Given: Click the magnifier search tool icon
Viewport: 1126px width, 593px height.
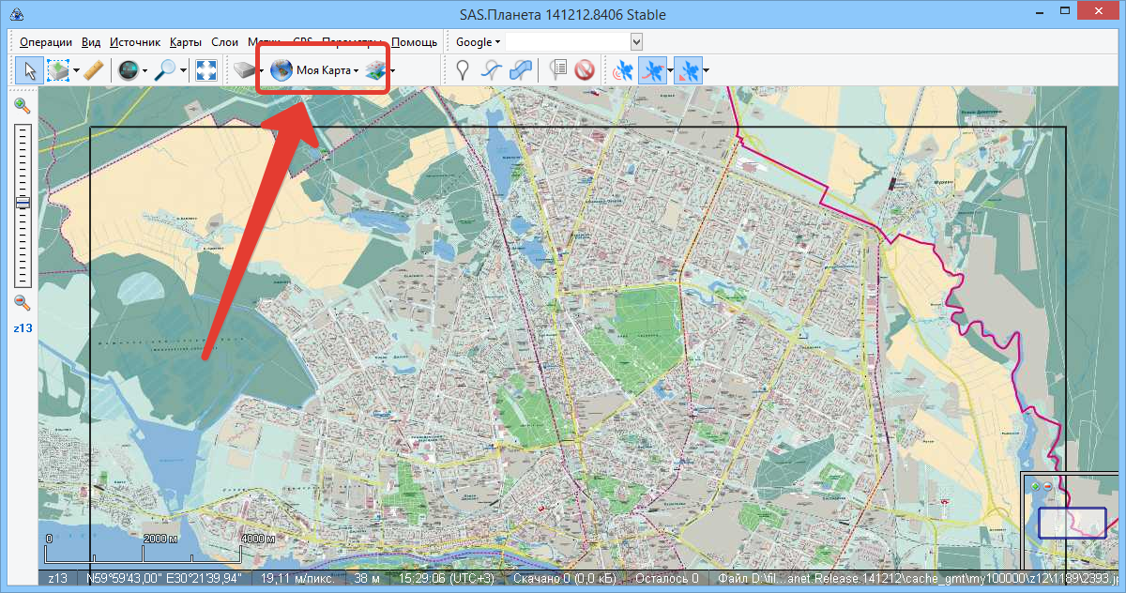Looking at the screenshot, I should (x=166, y=70).
